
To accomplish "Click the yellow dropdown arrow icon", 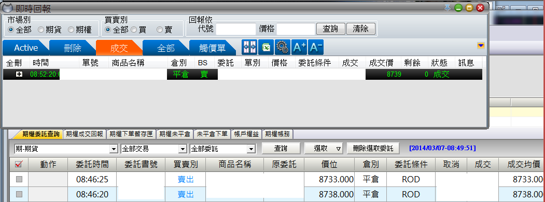I will click(481, 46).
